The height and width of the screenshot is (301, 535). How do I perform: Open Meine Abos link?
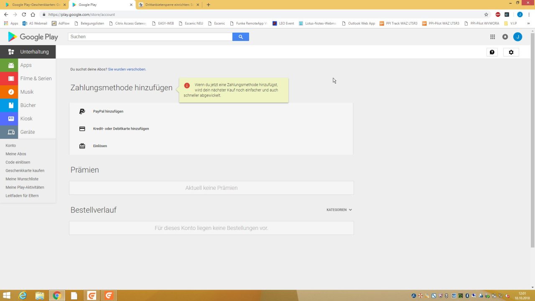point(16,154)
